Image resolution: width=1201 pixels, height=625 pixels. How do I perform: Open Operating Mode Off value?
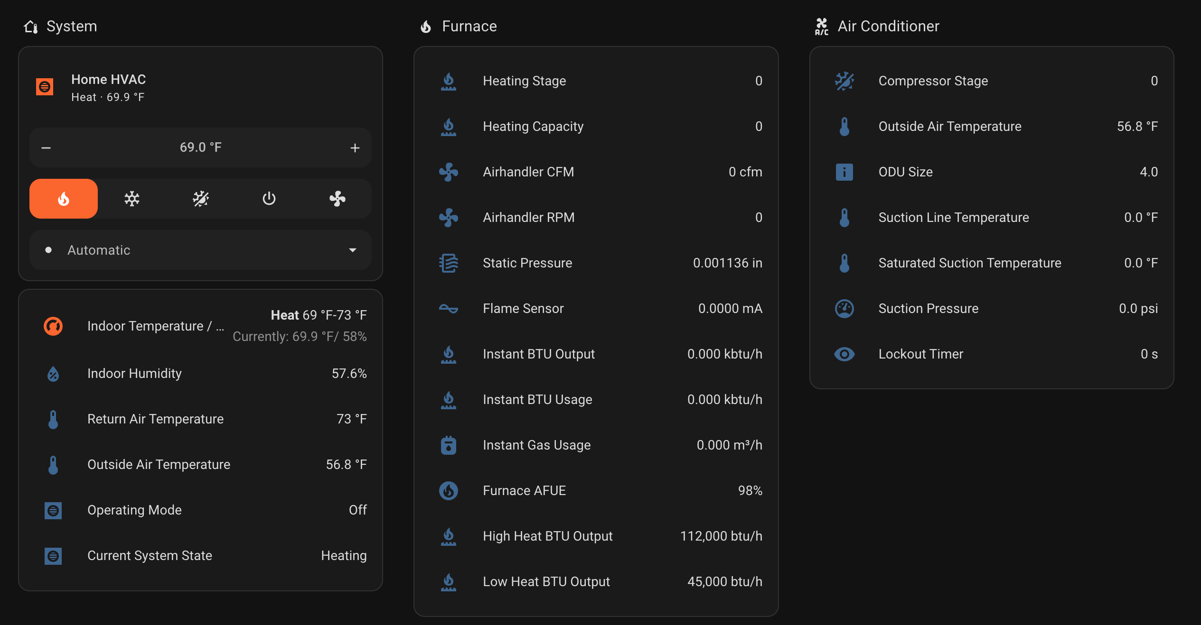358,510
